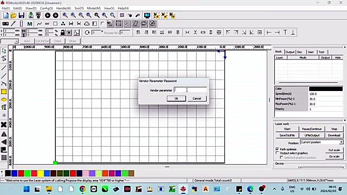Screen dimensions: 347x195
Task: Click the UFileOutput button
Action: click(x=312, y=135)
